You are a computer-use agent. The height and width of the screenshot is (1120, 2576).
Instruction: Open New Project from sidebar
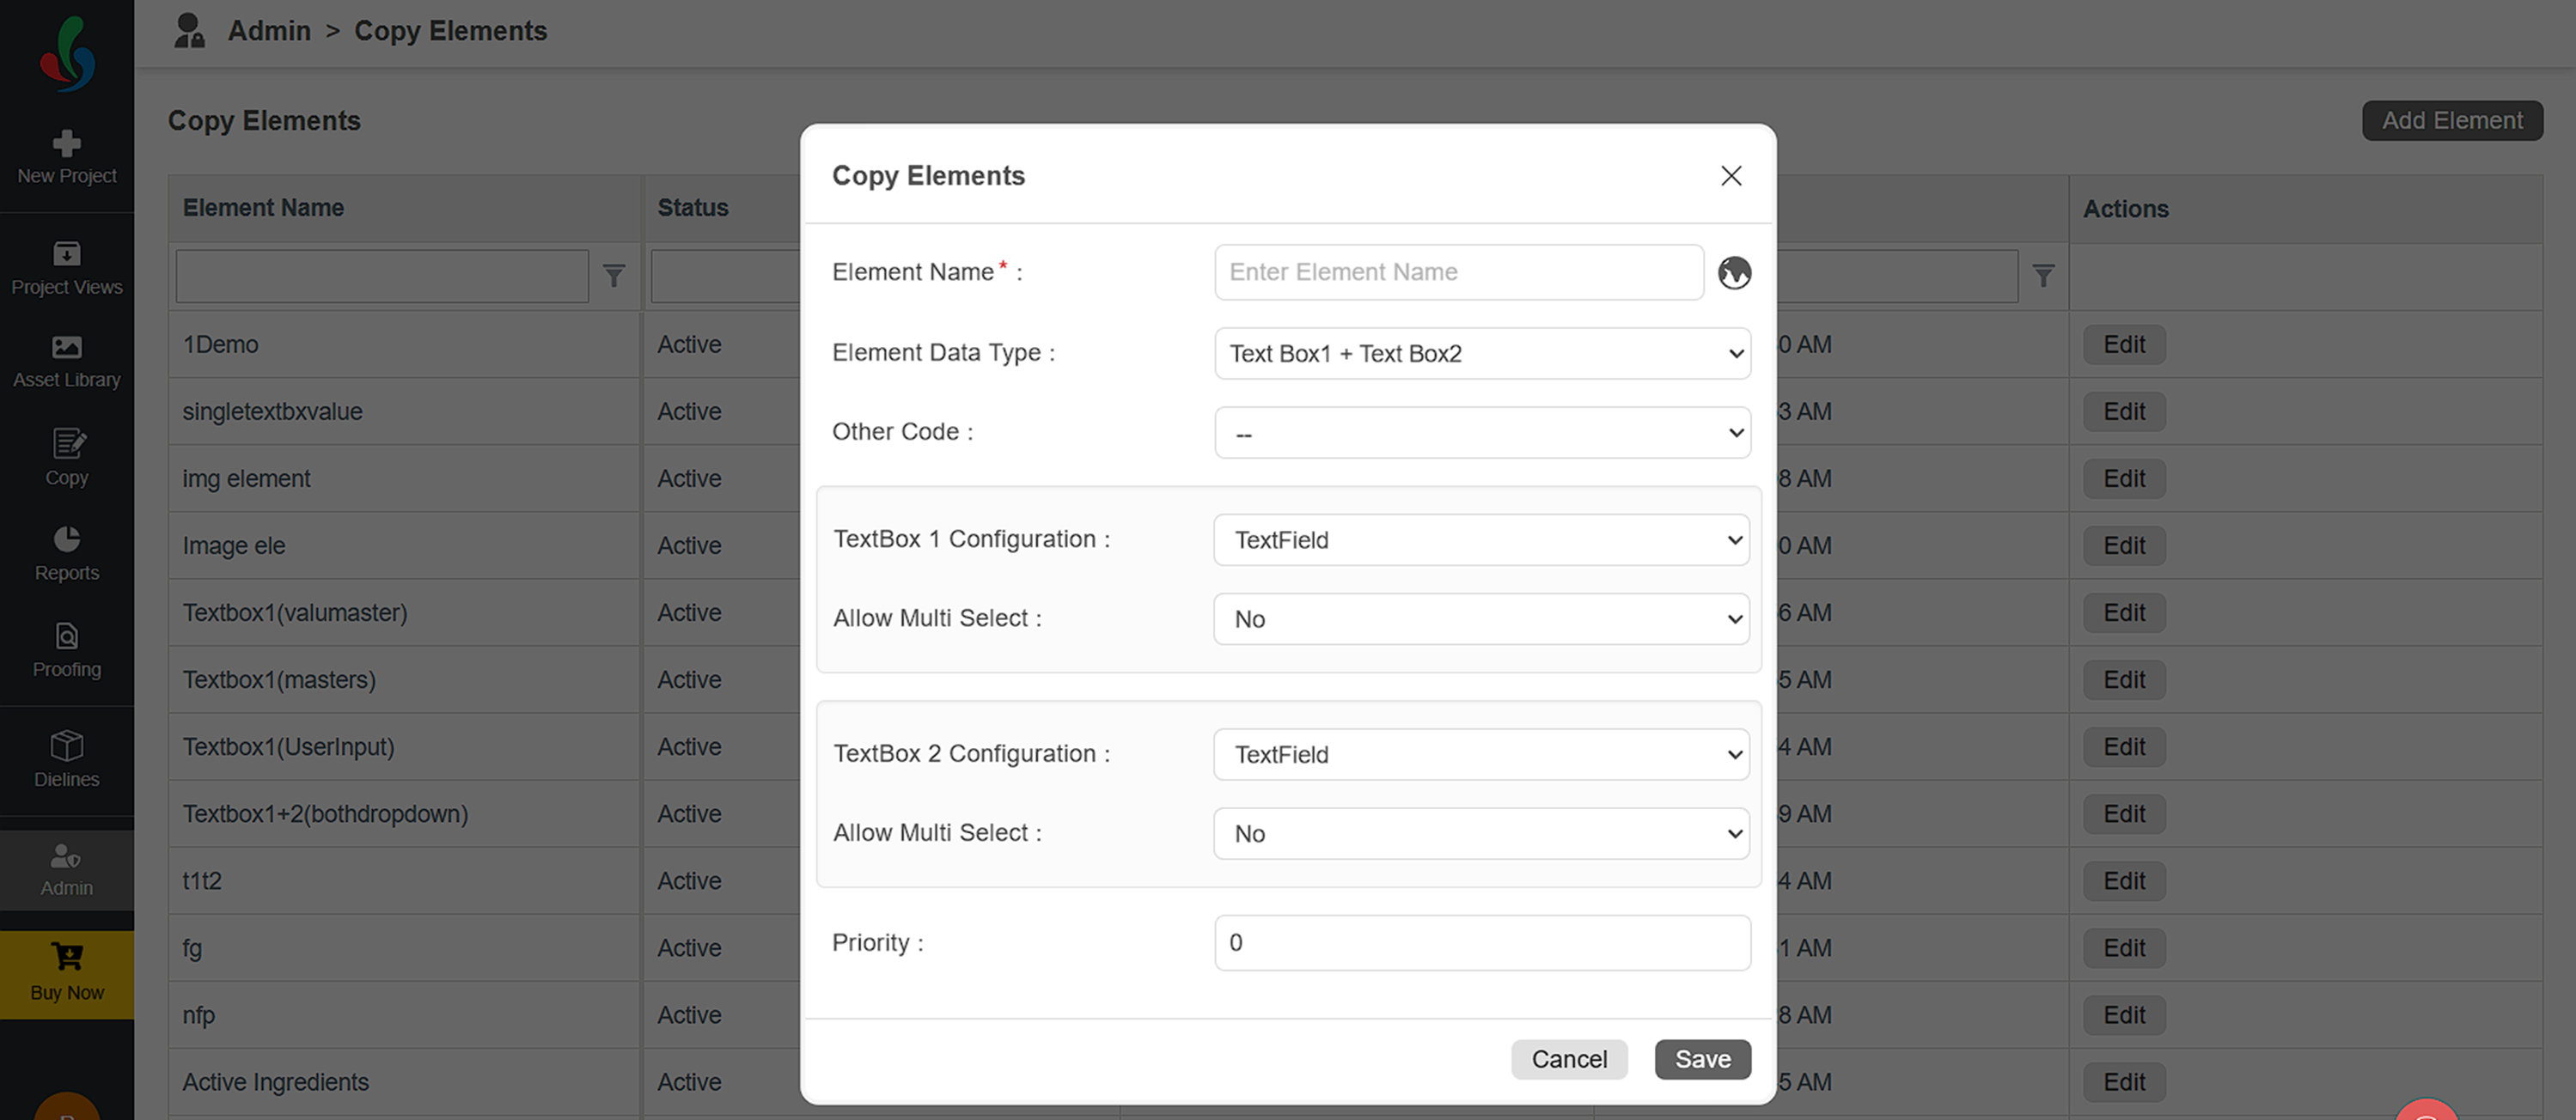pos(67,158)
